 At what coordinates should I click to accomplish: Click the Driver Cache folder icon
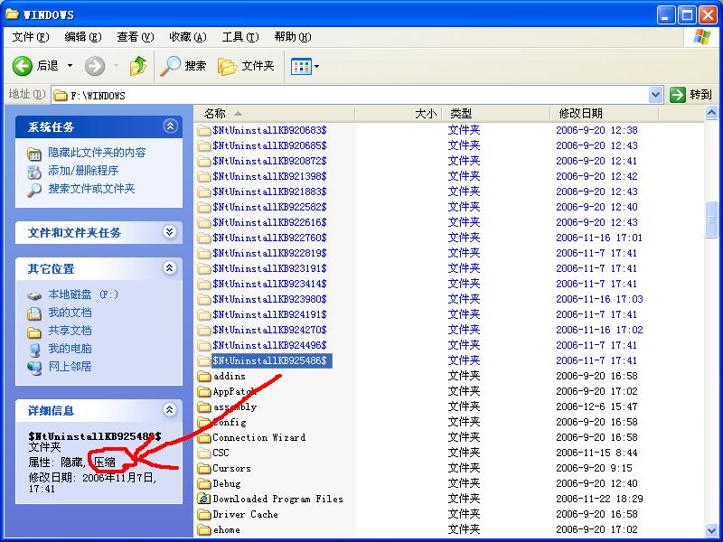(x=204, y=514)
